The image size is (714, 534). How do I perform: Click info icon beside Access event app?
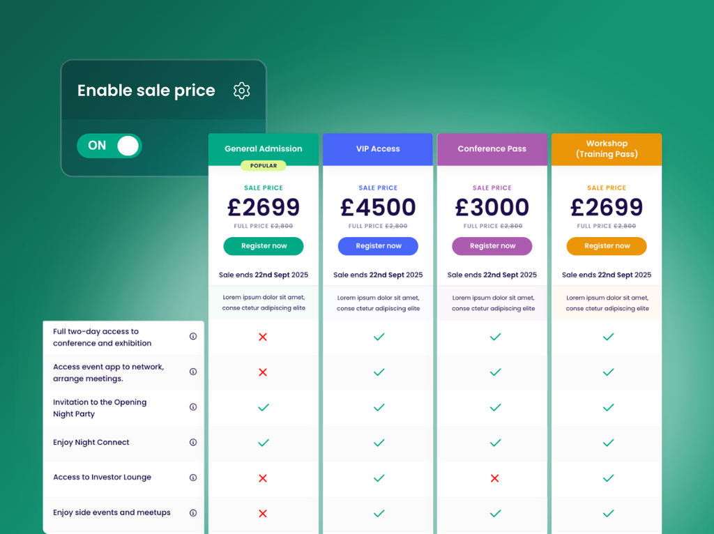pos(193,372)
